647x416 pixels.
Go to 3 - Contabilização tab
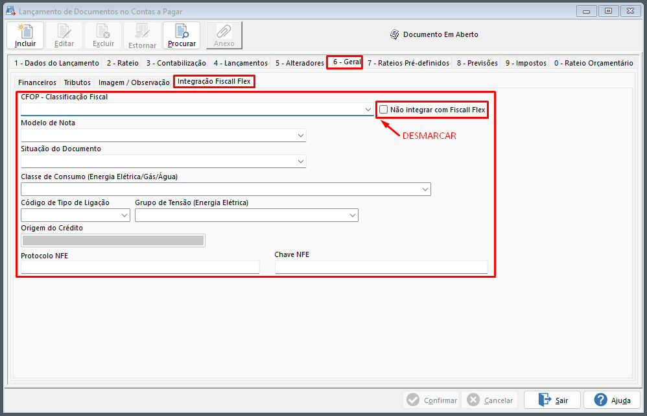[x=176, y=63]
